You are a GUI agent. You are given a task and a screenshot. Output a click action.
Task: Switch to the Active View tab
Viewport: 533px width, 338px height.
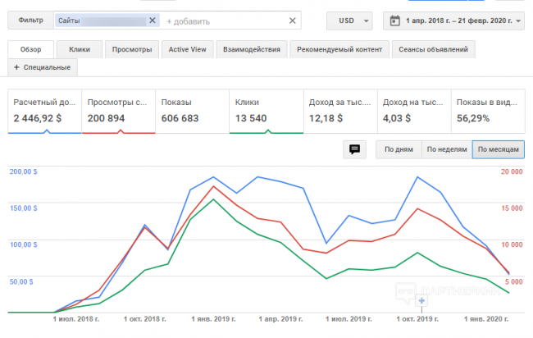[186, 49]
